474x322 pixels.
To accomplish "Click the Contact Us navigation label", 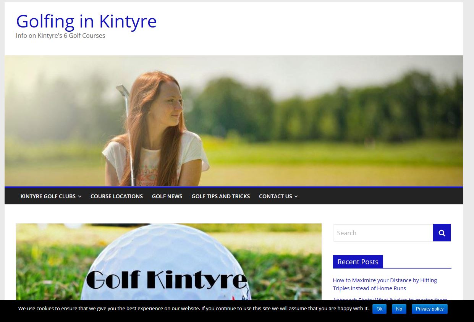I will (275, 196).
